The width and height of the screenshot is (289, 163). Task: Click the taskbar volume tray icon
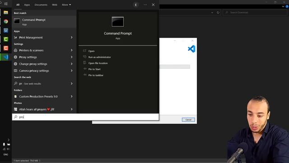(8, 149)
